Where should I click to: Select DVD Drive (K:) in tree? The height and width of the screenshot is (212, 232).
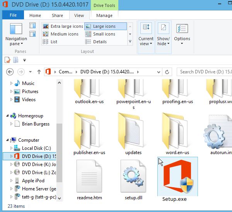click(x=39, y=165)
